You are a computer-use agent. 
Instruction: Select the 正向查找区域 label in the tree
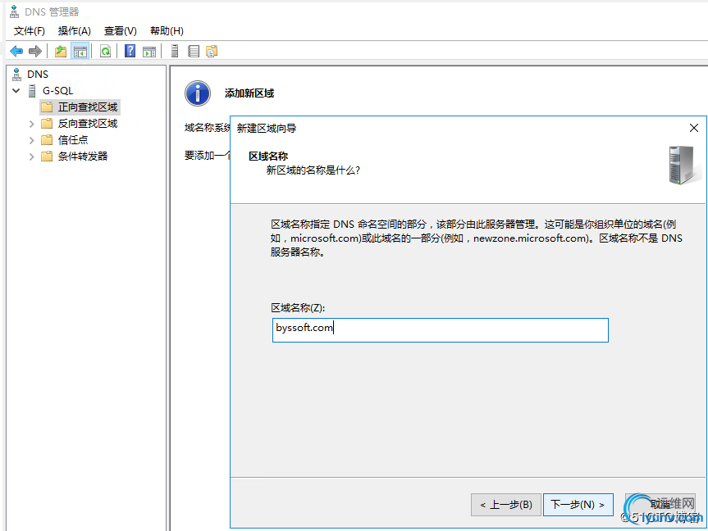(88, 107)
